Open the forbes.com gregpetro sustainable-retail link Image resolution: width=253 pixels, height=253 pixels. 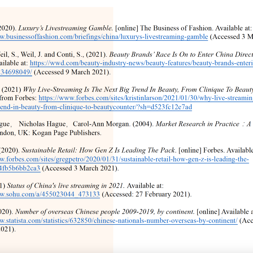coord(124,159)
